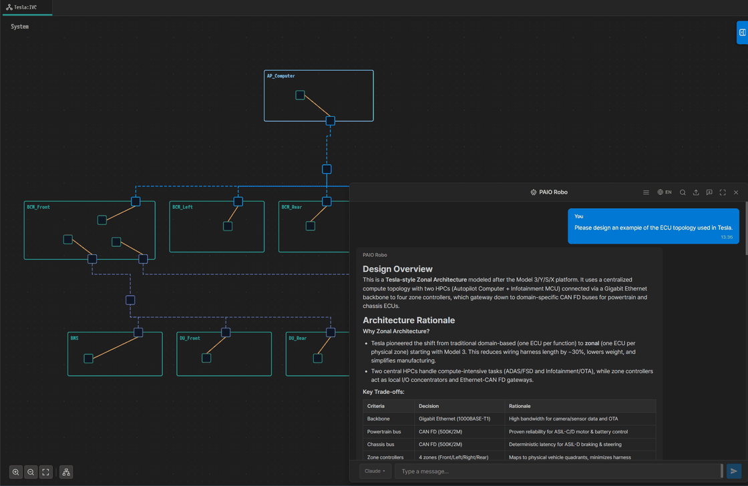Fit diagram to screen
Viewport: 748px width, 486px height.
46,472
